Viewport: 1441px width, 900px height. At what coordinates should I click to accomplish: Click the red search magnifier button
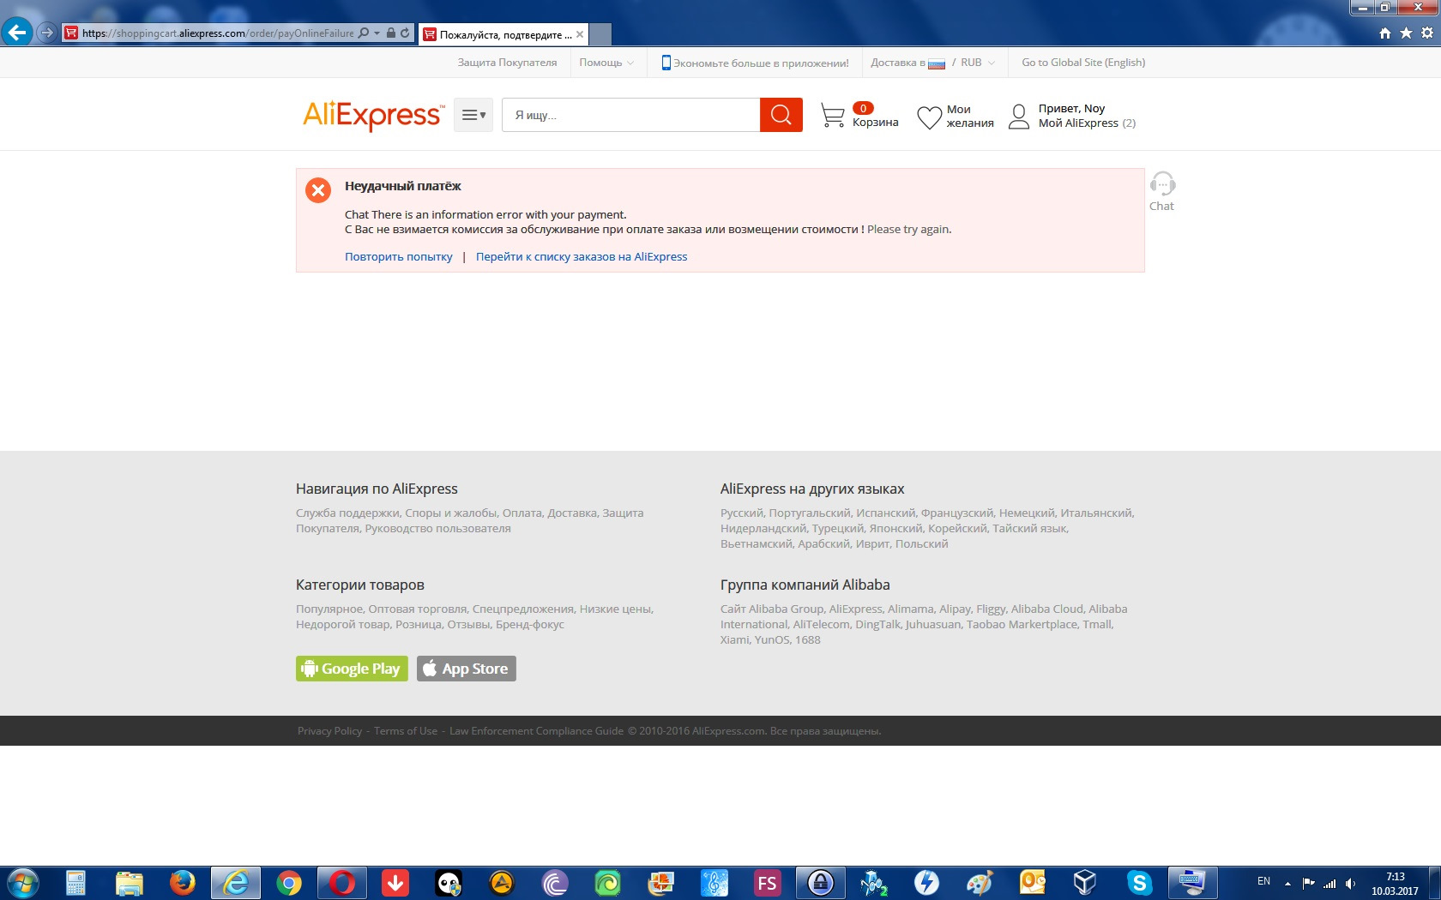pos(781,115)
